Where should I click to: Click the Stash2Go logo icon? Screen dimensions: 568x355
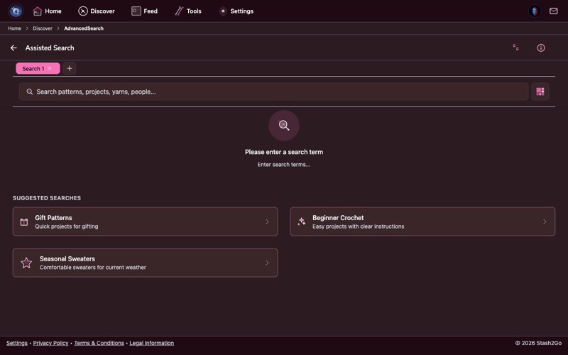(x=16, y=11)
